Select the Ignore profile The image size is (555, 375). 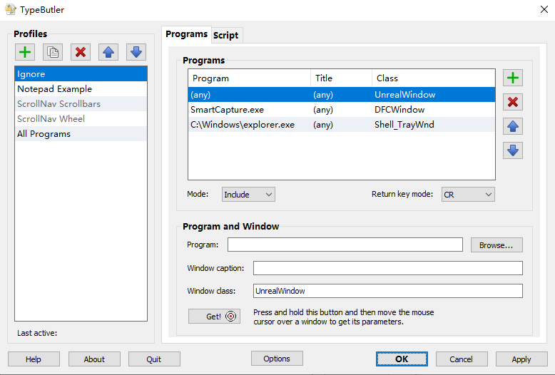pyautogui.click(x=81, y=74)
